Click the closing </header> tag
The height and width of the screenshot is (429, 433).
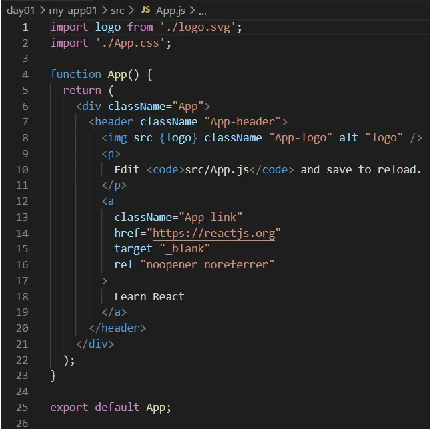point(117,328)
